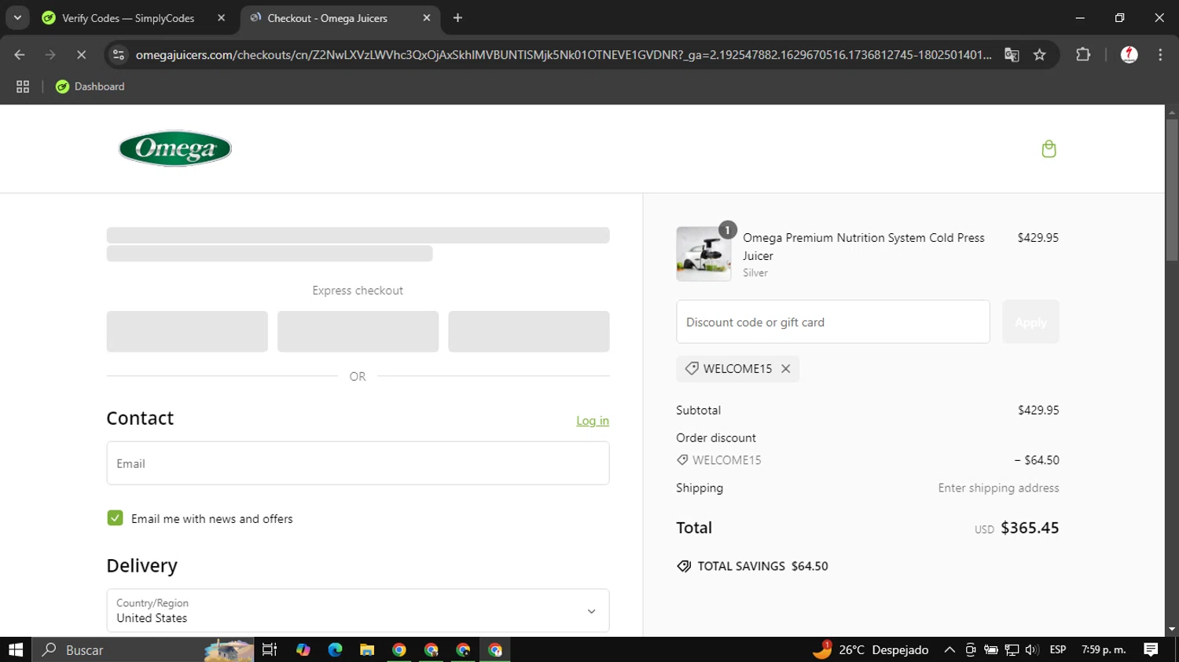Click the Omega logo
Viewport: 1179px width, 662px height.
pyautogui.click(x=174, y=148)
